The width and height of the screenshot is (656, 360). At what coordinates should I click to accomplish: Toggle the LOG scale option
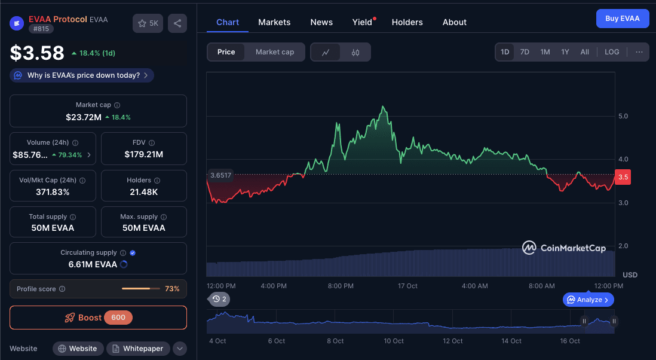[x=612, y=52]
